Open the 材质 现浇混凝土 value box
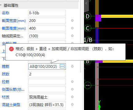 (47, 97)
